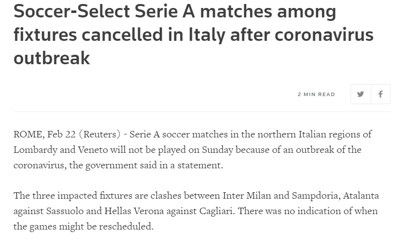
Task: Click 'ROME' in the article dateline
Action: pyautogui.click(x=27, y=134)
